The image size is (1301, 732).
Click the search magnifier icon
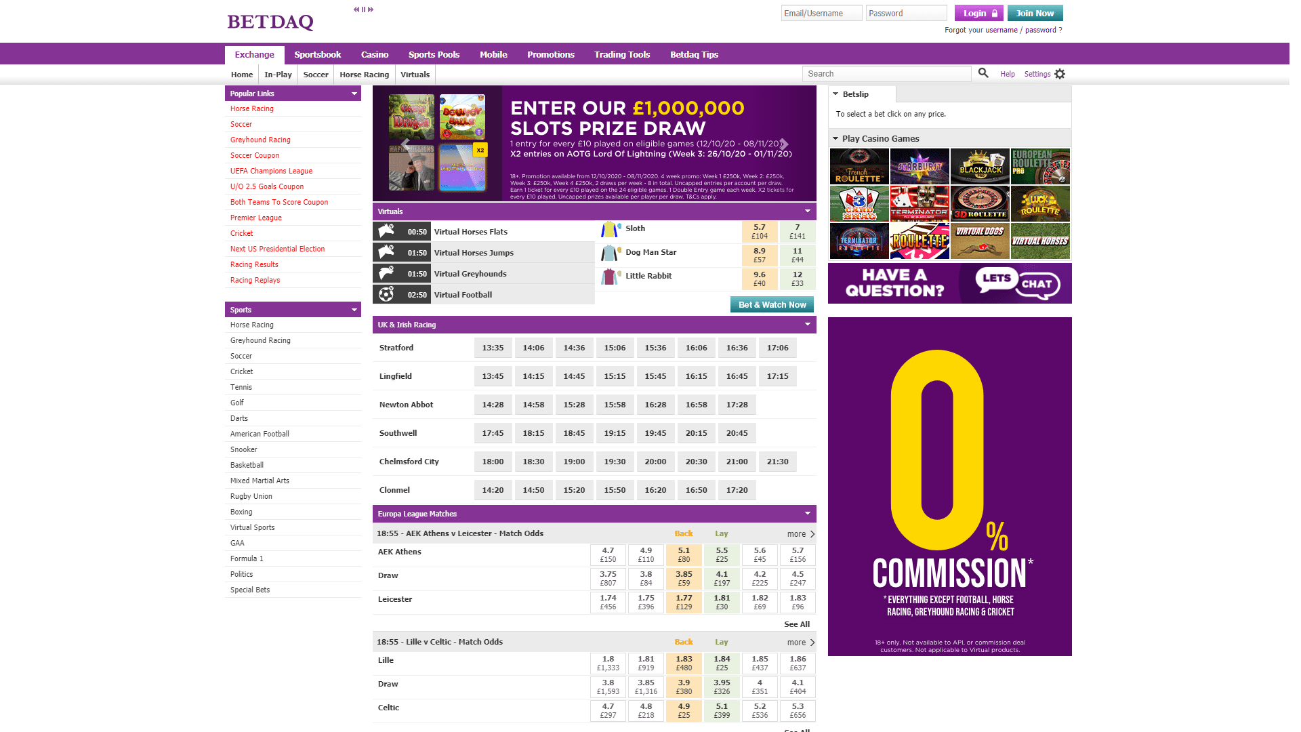983,73
